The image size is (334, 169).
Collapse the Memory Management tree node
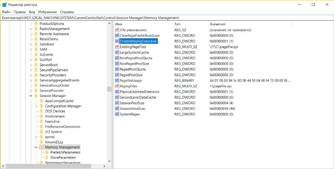pyautogui.click(x=36, y=147)
